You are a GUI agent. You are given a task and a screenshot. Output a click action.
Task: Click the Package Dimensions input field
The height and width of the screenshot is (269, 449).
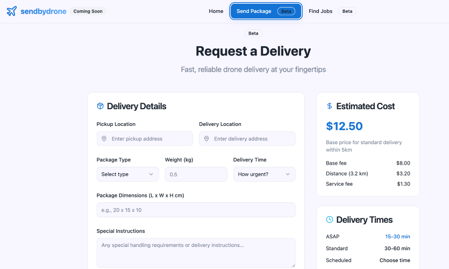[196, 210]
